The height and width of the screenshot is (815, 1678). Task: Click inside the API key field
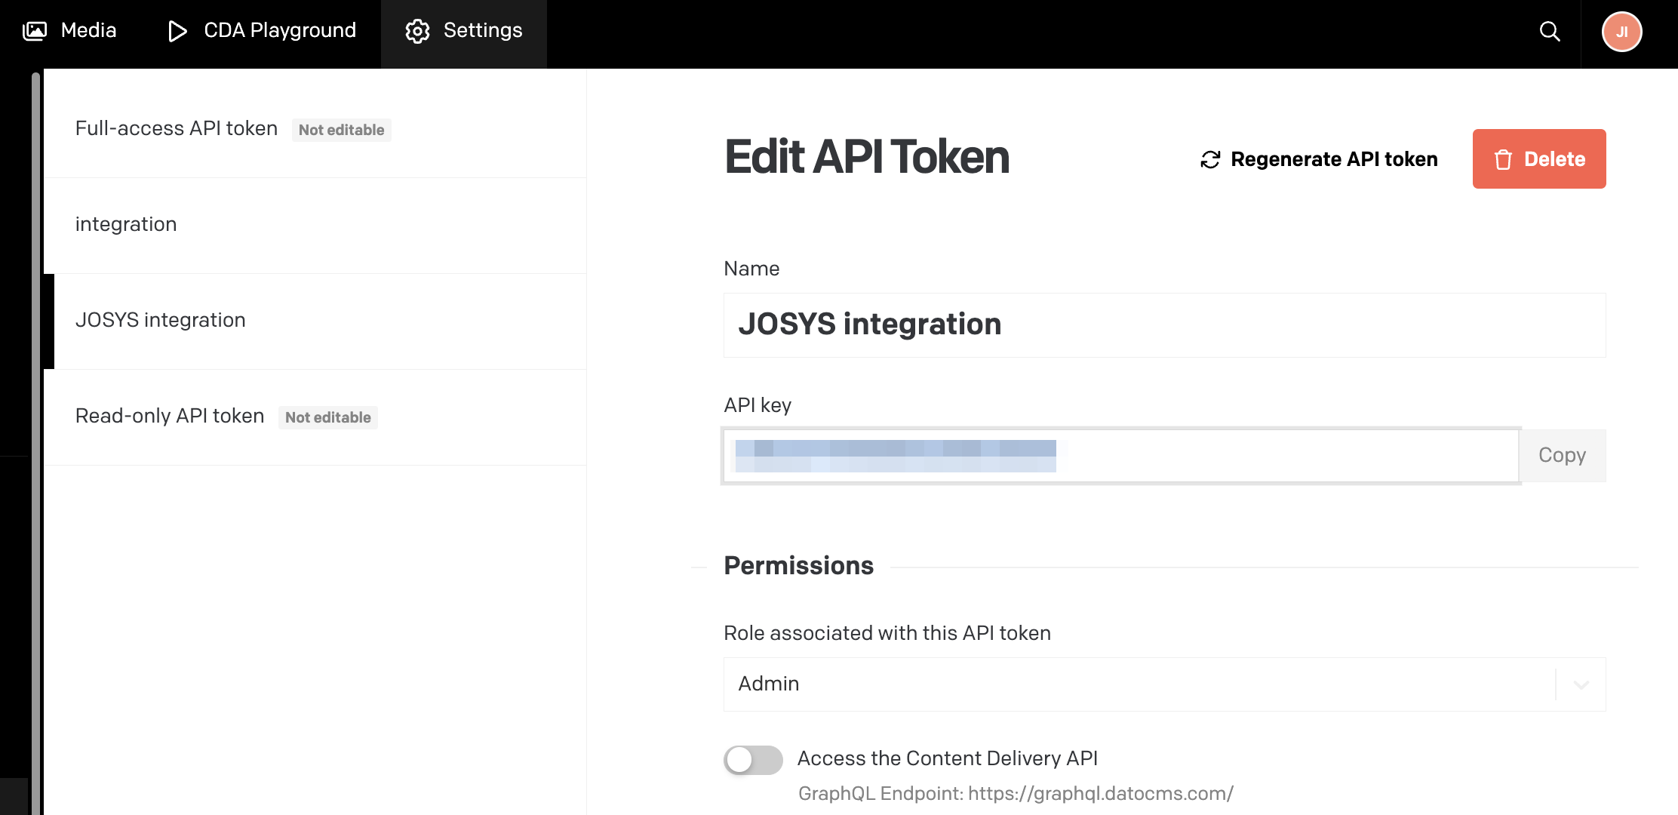(1283, 456)
